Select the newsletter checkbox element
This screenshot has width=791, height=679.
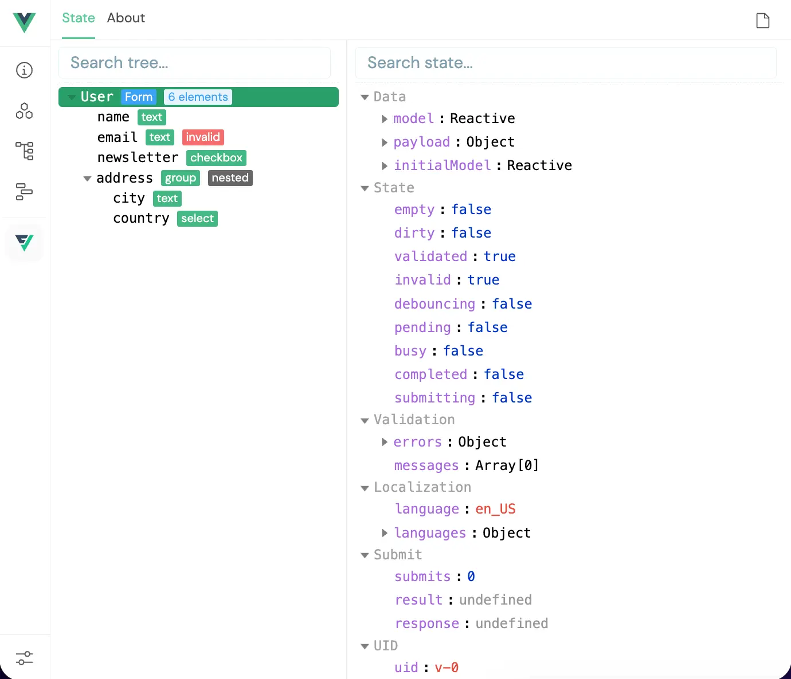[x=198, y=157]
